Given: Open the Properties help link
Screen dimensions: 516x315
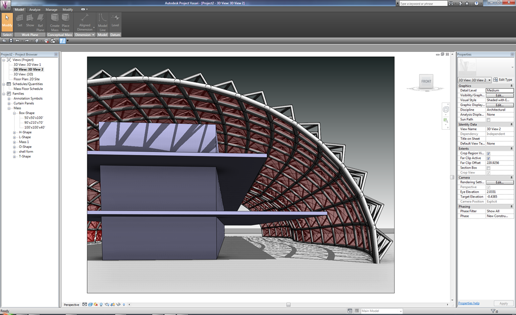Looking at the screenshot, I should [x=469, y=303].
